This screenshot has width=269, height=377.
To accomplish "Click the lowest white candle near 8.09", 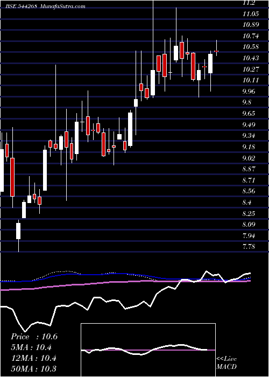I will click(x=18, y=231).
